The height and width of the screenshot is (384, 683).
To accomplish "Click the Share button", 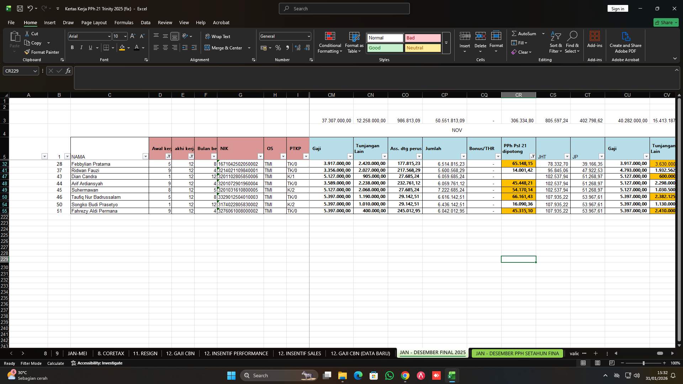I will (x=666, y=22).
